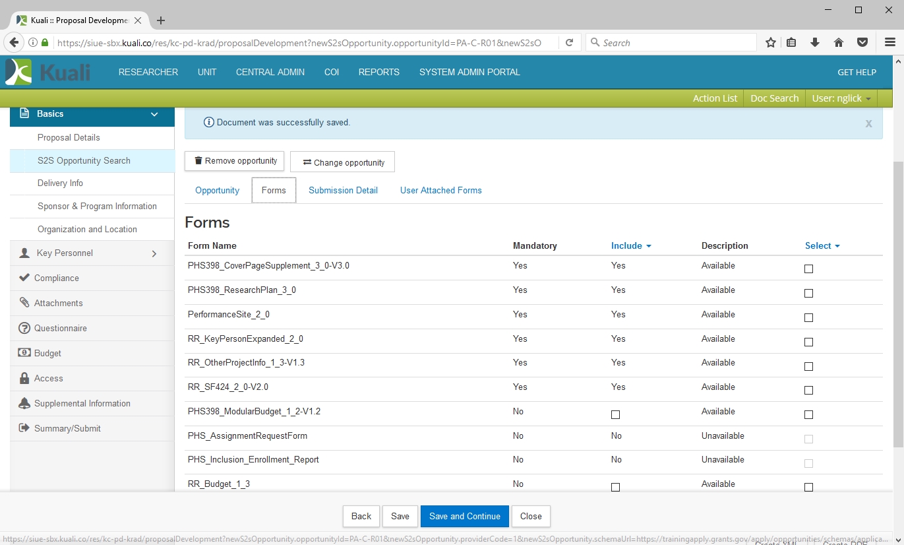The height and width of the screenshot is (545, 904).
Task: Click the Questionnaire question mark icon
Action: point(24,328)
